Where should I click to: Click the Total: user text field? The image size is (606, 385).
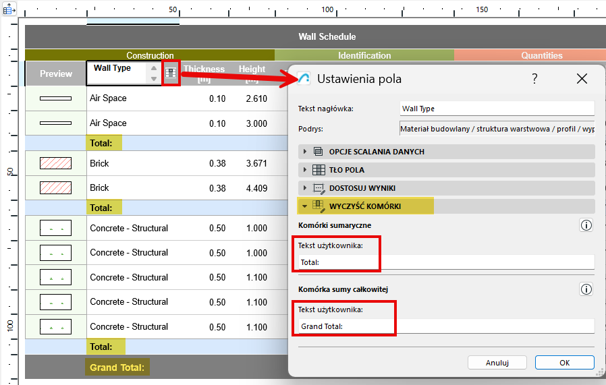click(x=445, y=262)
